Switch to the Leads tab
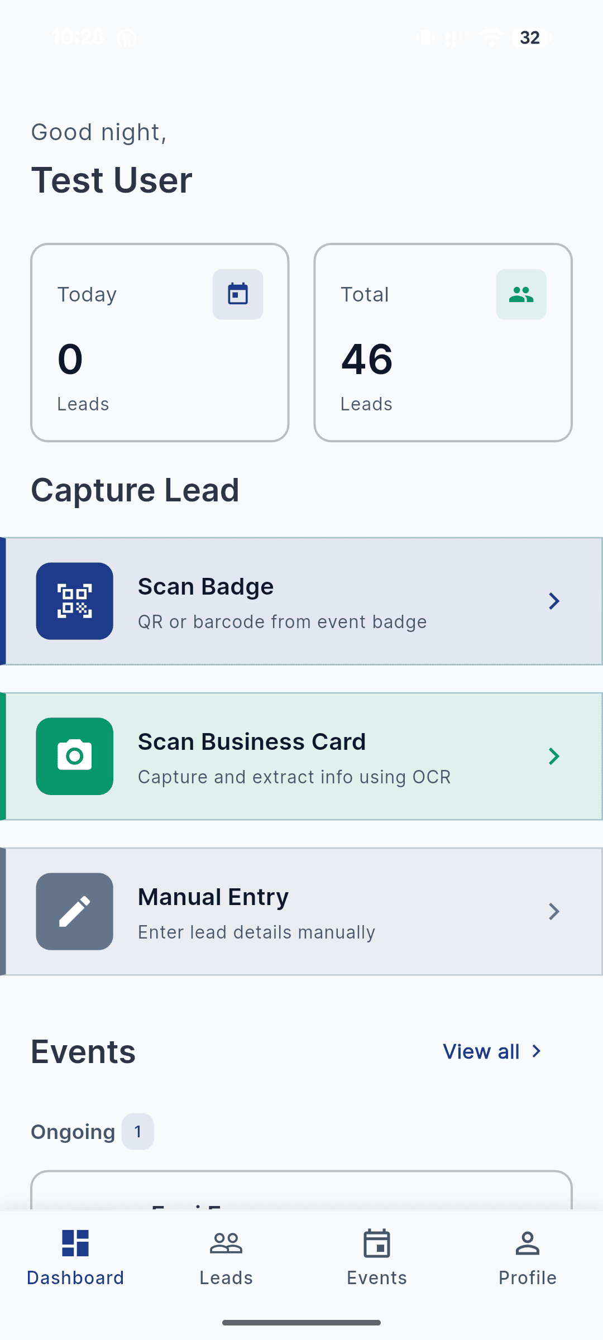 (226, 1259)
